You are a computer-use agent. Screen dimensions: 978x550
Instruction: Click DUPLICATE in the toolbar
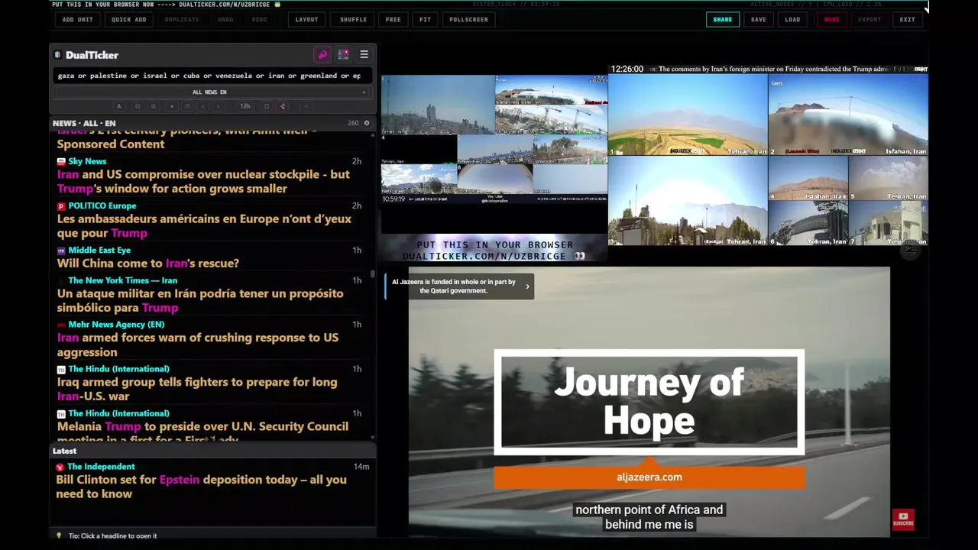182,19
